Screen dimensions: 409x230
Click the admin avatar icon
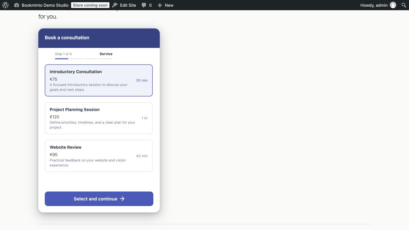(393, 5)
